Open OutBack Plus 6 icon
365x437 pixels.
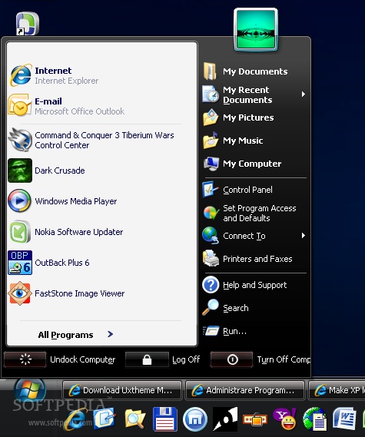[20, 263]
